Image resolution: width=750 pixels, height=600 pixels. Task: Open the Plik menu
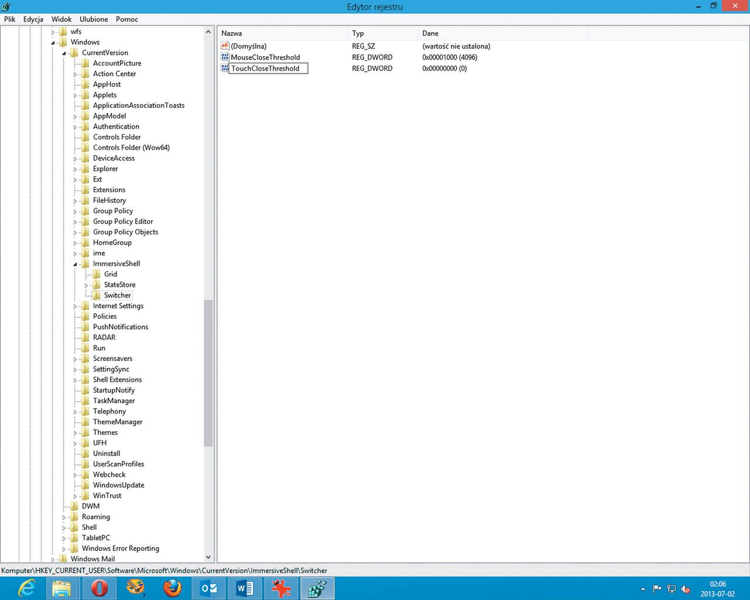click(10, 19)
